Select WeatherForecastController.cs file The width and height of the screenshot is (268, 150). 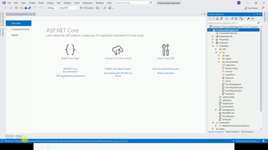[236, 126]
